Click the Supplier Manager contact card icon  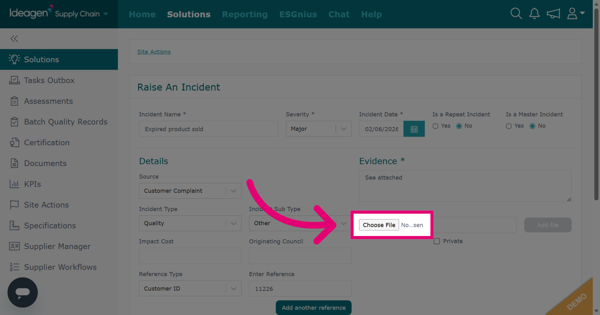click(14, 246)
